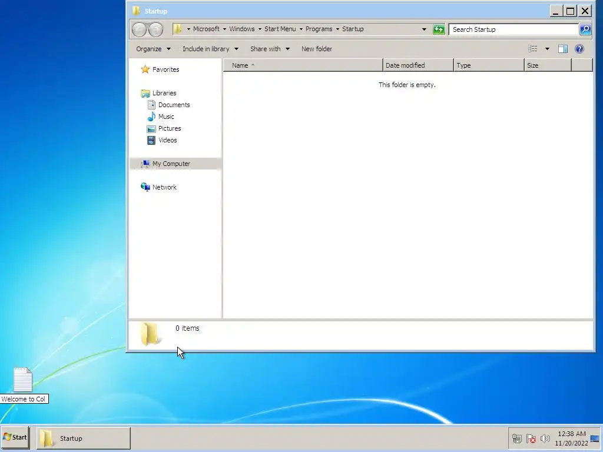Open Help with the blue question mark icon

pyautogui.click(x=579, y=49)
